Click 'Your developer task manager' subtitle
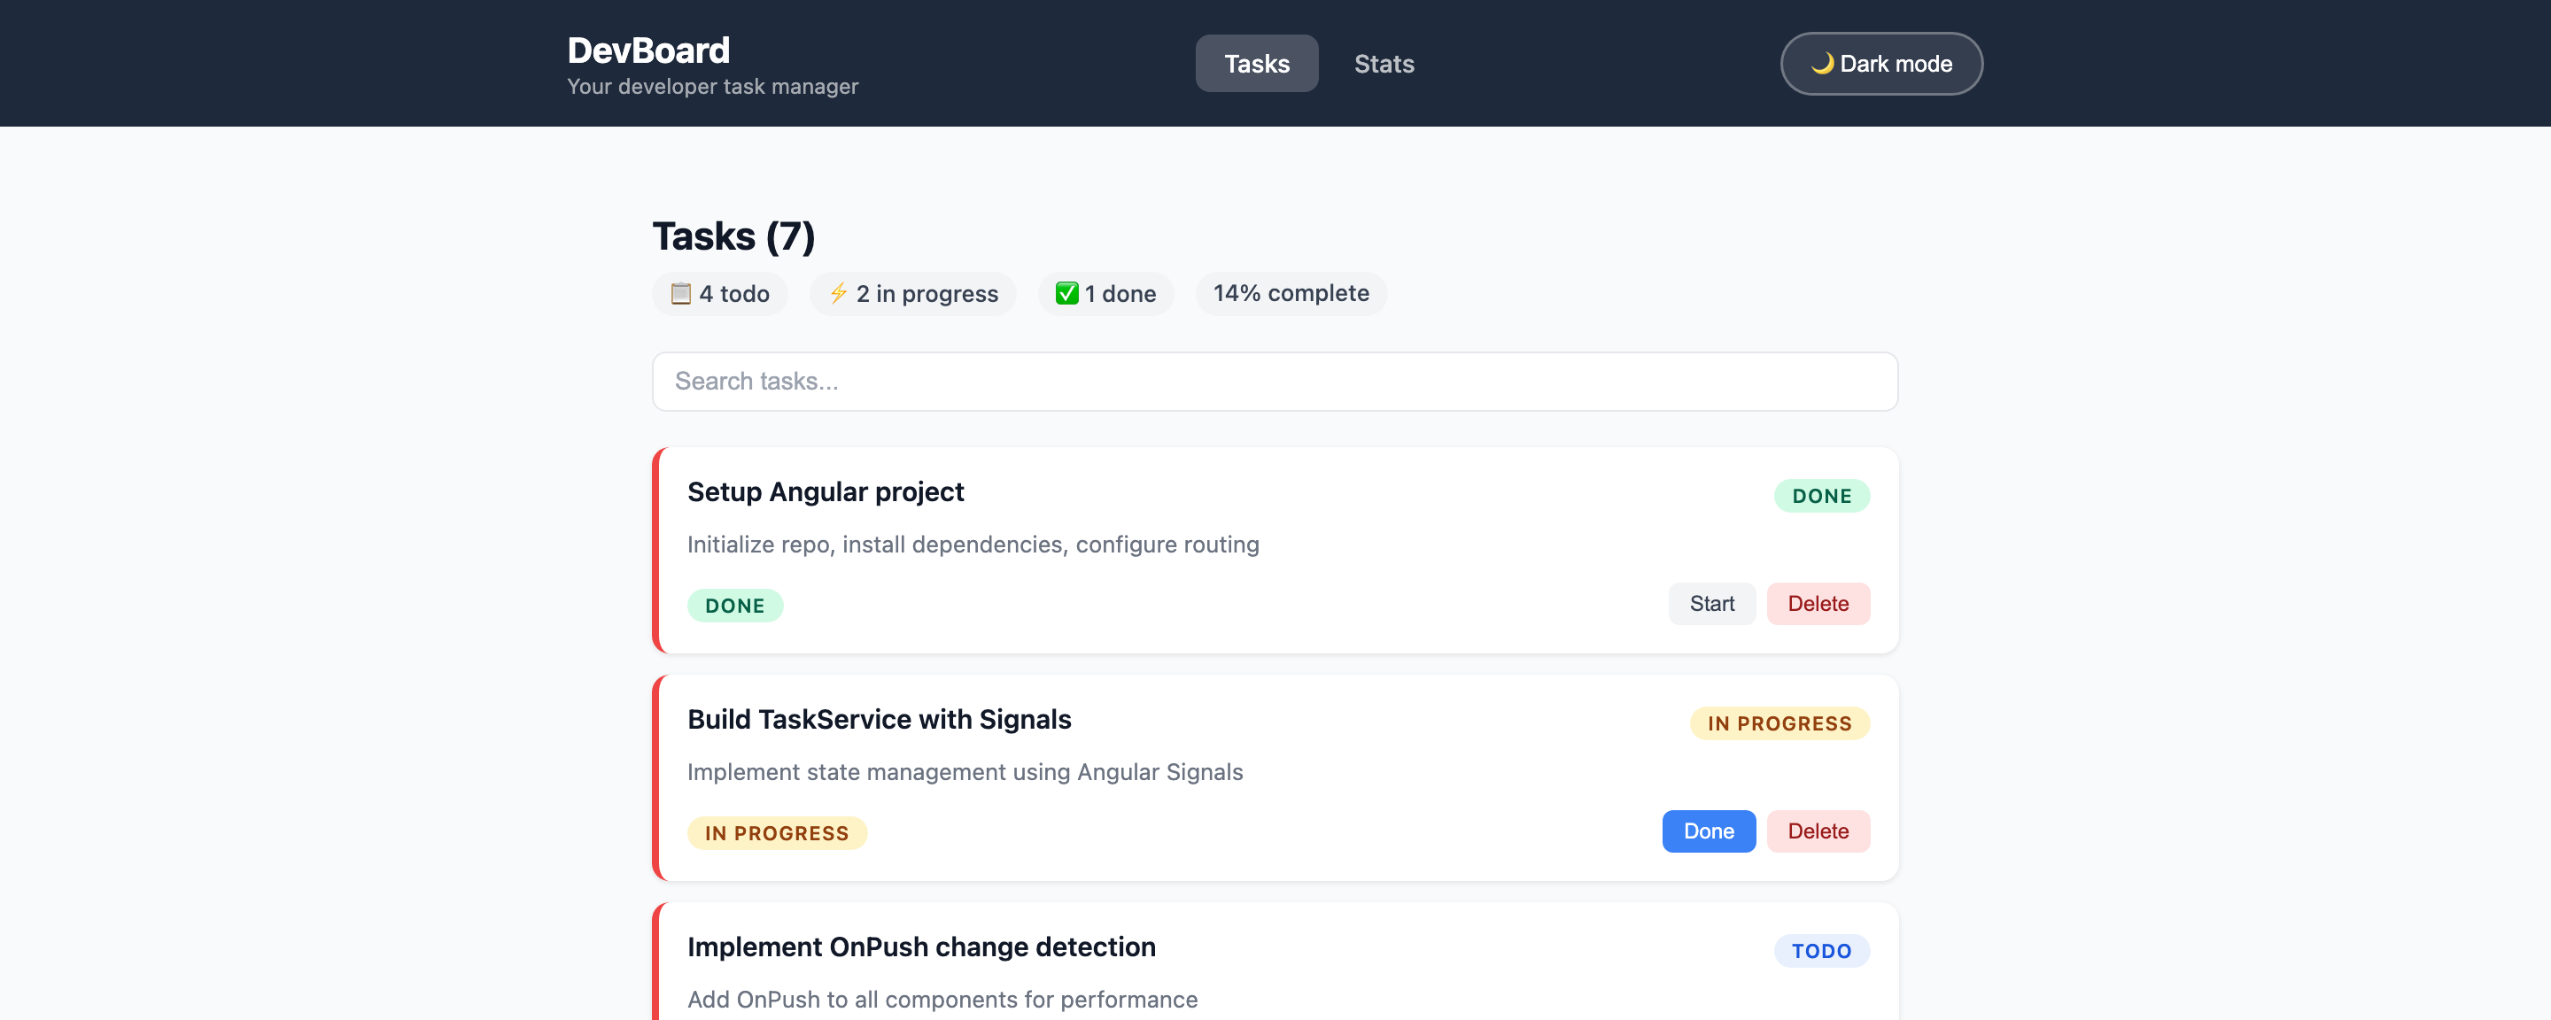This screenshot has width=2551, height=1020. (712, 87)
